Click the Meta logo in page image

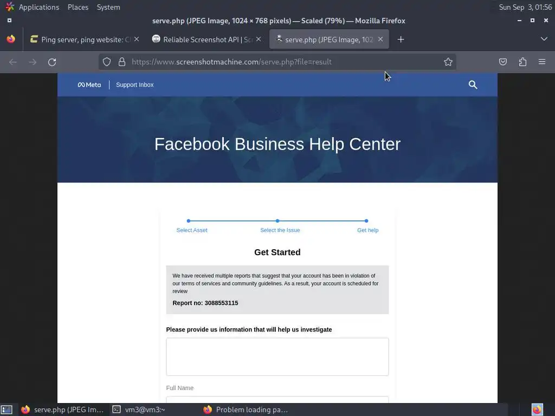89,85
